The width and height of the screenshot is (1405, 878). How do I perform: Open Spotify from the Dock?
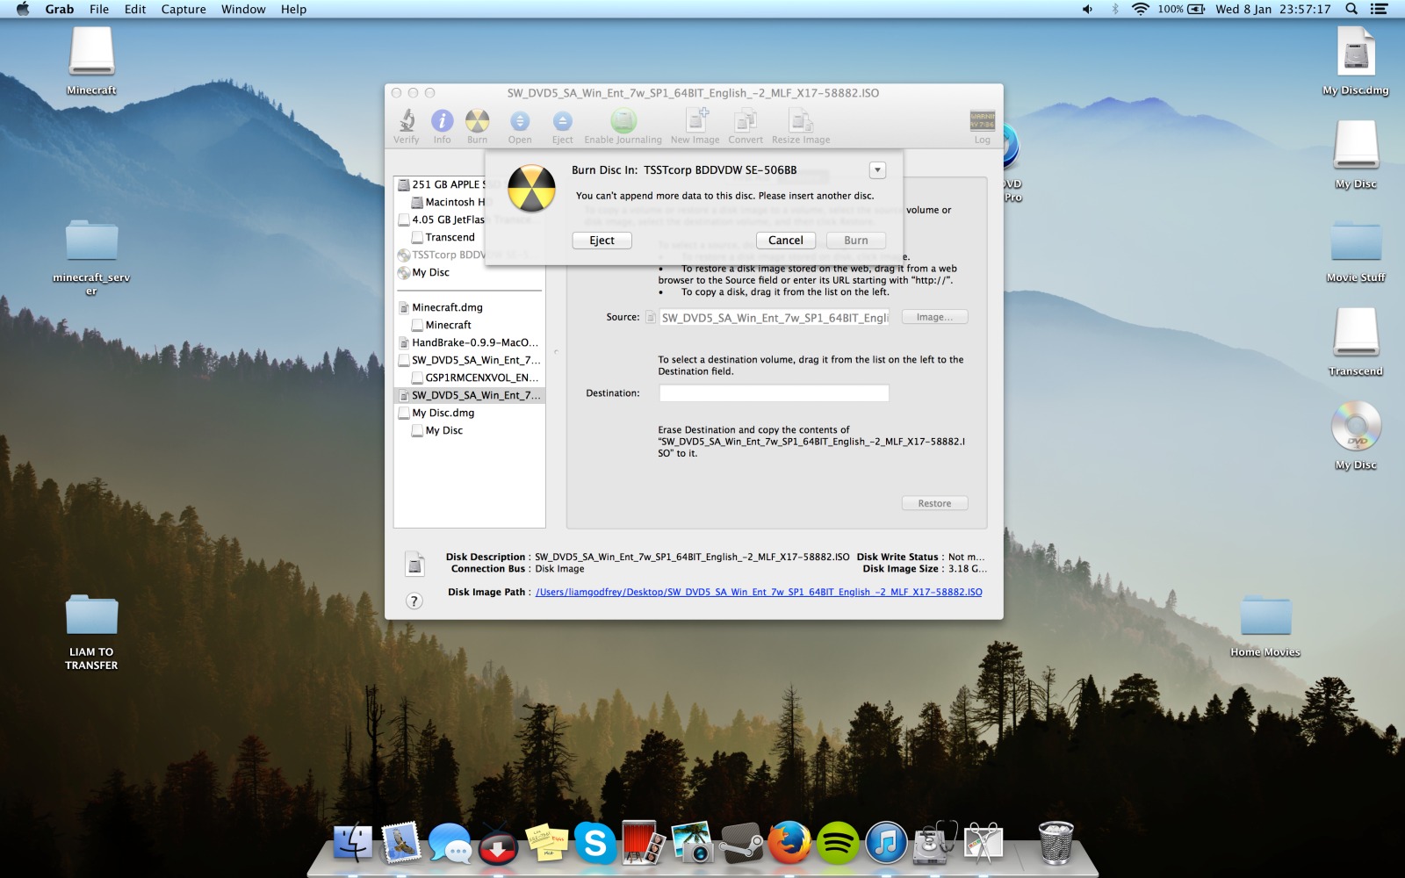[x=838, y=843]
